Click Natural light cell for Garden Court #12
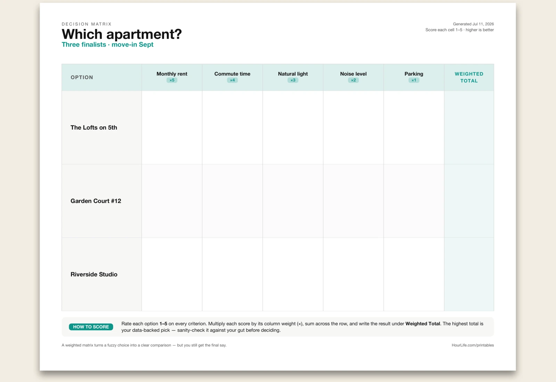 coord(293,201)
